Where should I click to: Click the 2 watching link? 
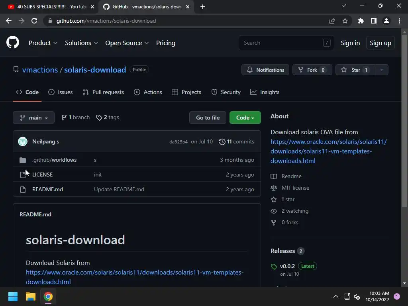coord(295,211)
